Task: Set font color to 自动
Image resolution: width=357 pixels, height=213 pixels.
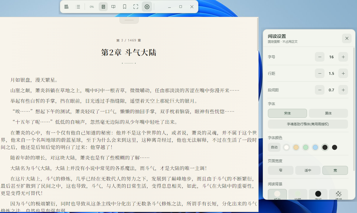Action: point(274,147)
